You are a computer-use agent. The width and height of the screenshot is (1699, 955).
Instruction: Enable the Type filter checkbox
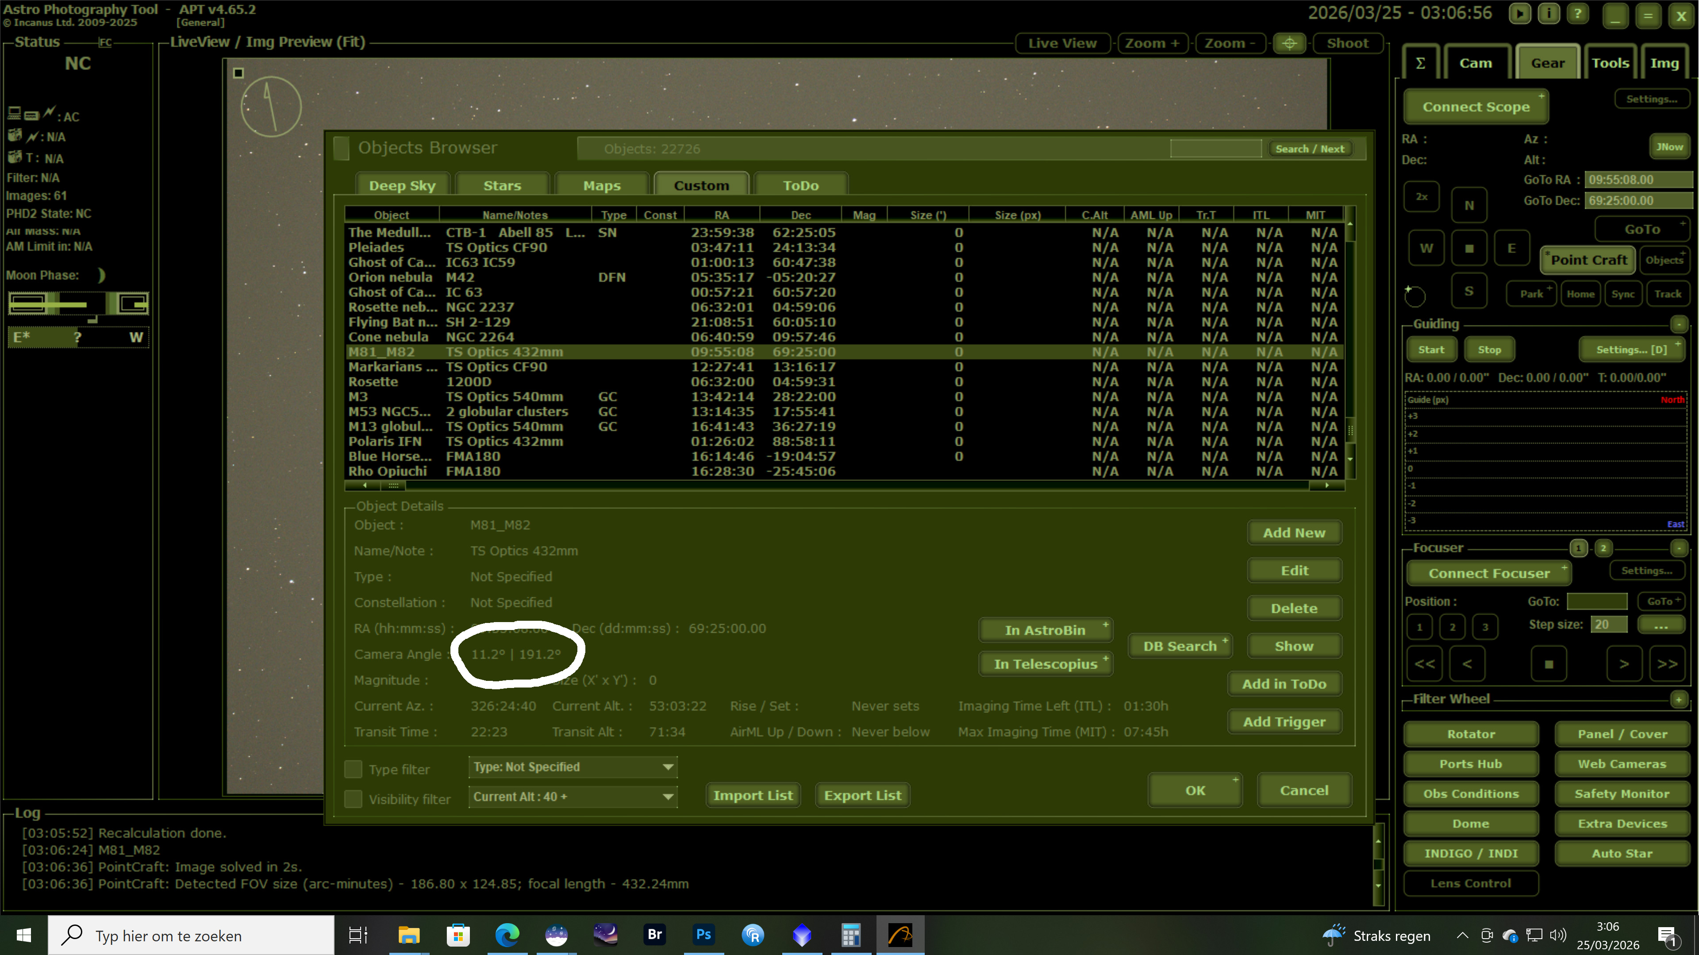354,769
